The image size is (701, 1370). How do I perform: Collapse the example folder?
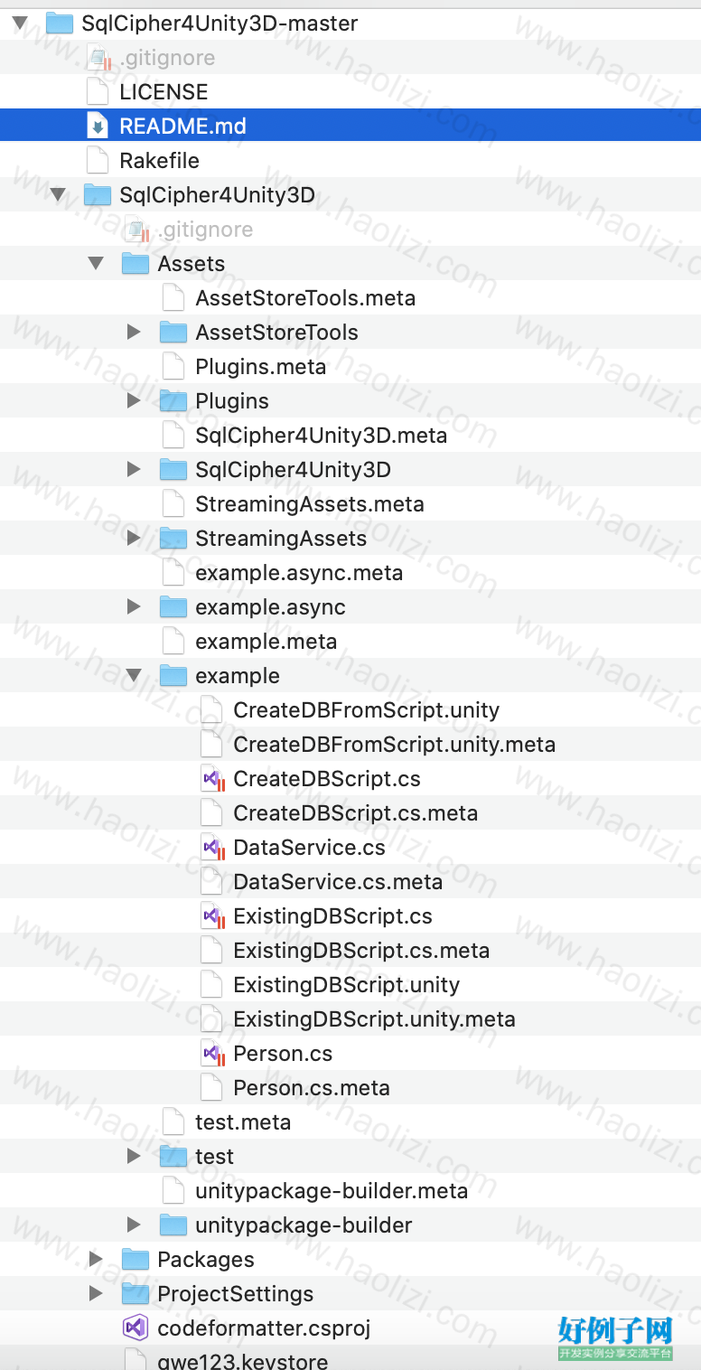(x=134, y=676)
